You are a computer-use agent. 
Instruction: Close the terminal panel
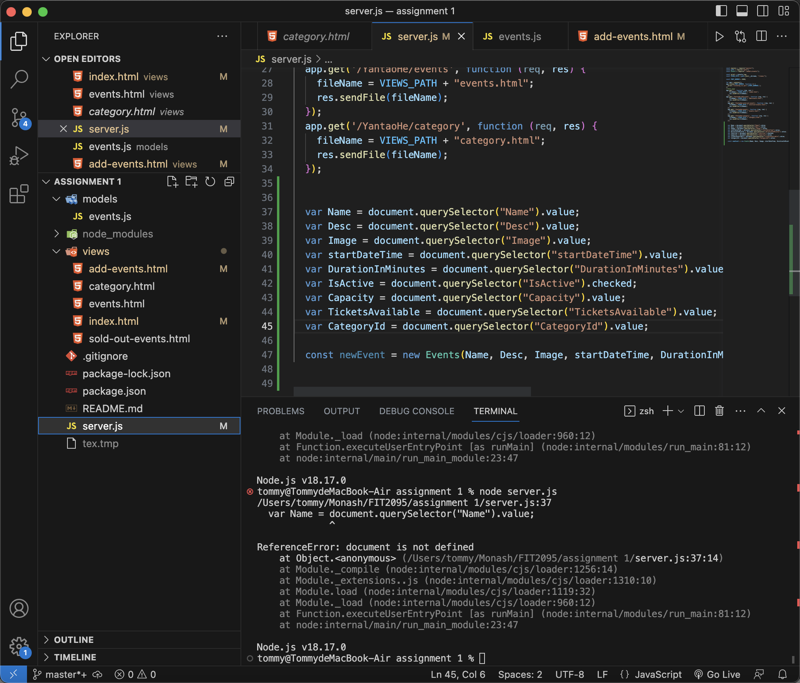pos(782,411)
